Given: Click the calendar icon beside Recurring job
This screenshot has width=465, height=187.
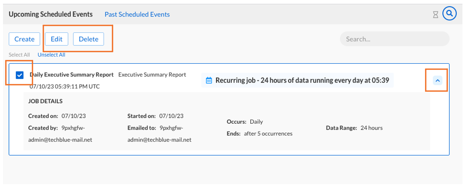Looking at the screenshot, I should 209,80.
